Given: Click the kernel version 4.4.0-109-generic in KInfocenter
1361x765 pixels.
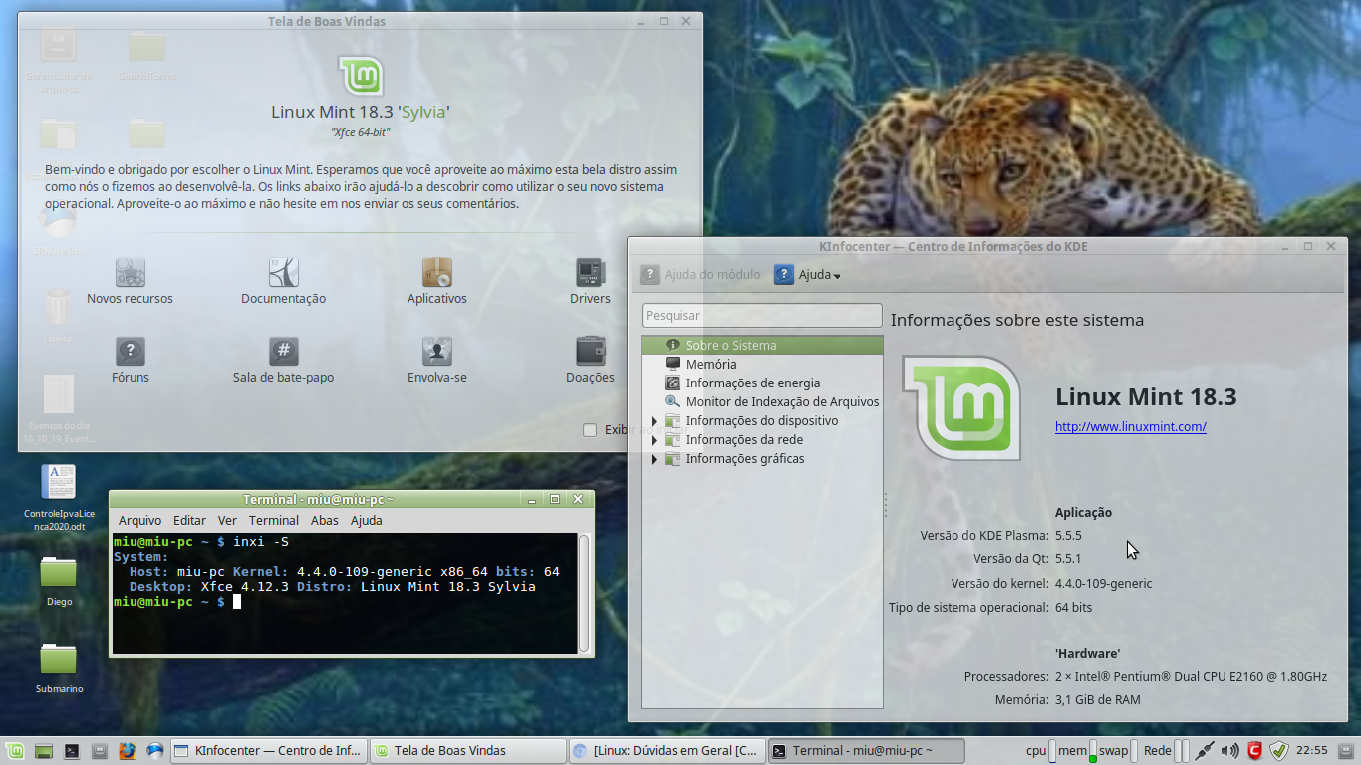Looking at the screenshot, I should [1103, 583].
